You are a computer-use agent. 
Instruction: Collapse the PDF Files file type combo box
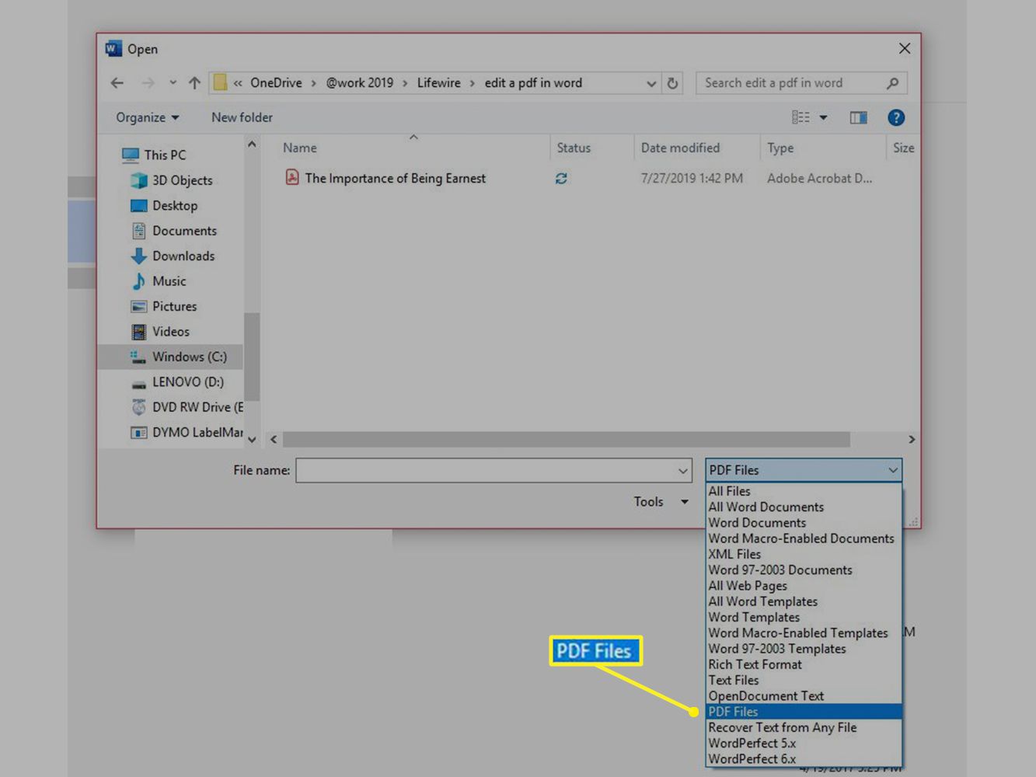tap(804, 470)
